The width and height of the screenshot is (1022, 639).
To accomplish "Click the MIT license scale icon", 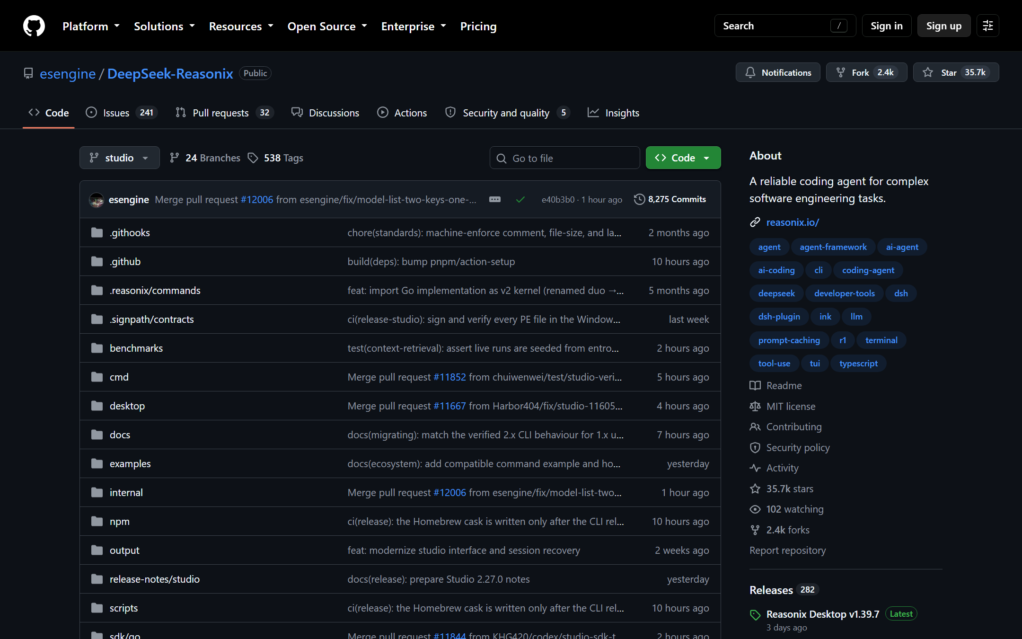I will pyautogui.click(x=755, y=406).
